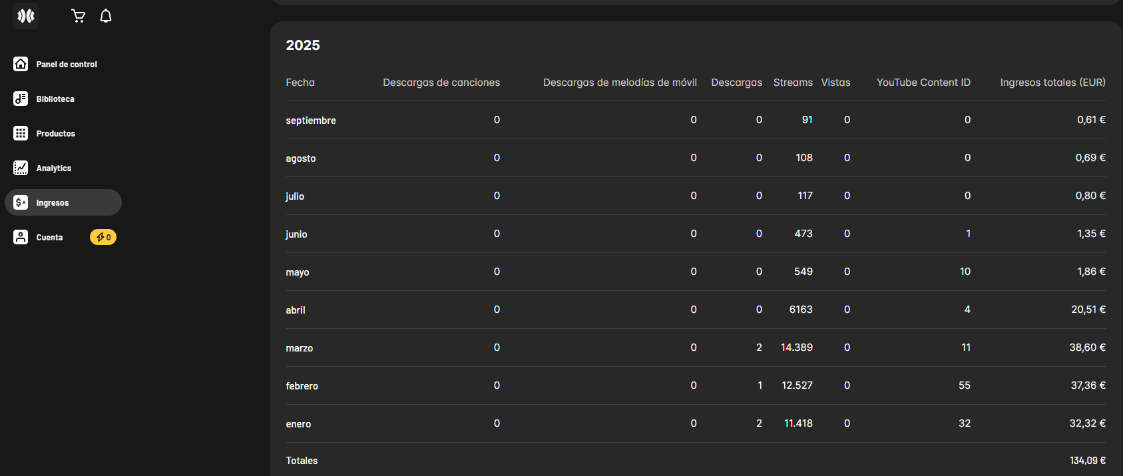Select the Cuenta menu item
Image resolution: width=1123 pixels, height=476 pixels.
point(50,238)
